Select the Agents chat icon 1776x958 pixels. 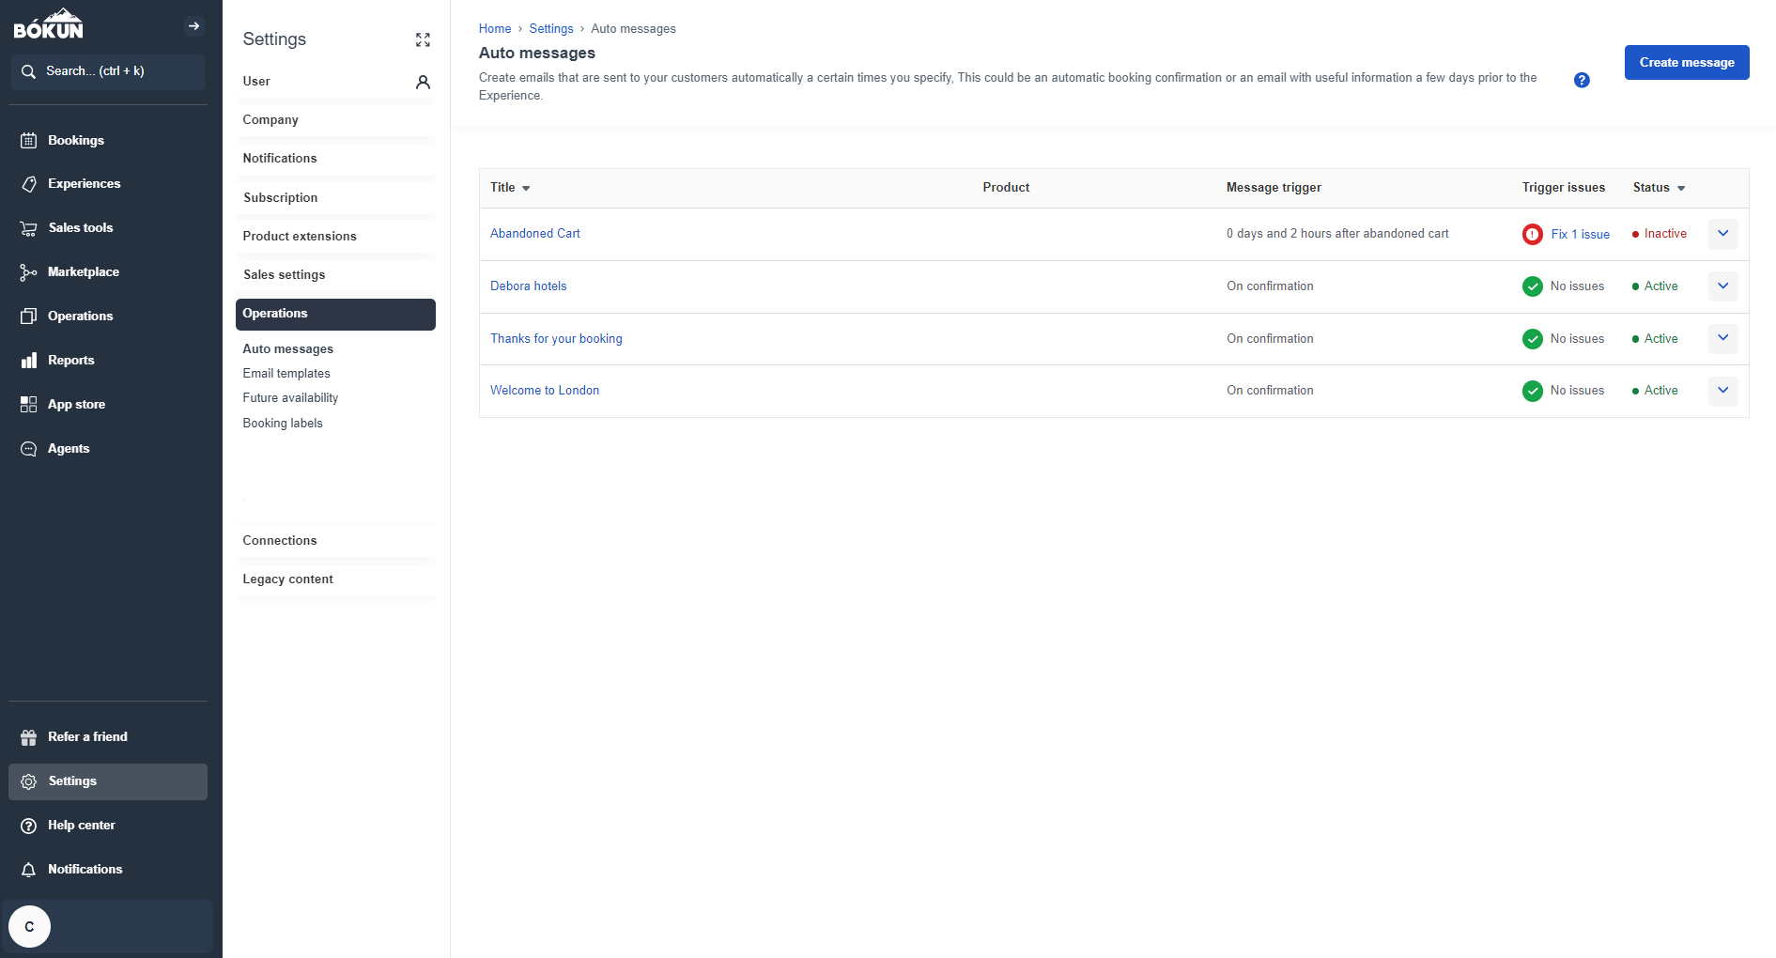(28, 448)
